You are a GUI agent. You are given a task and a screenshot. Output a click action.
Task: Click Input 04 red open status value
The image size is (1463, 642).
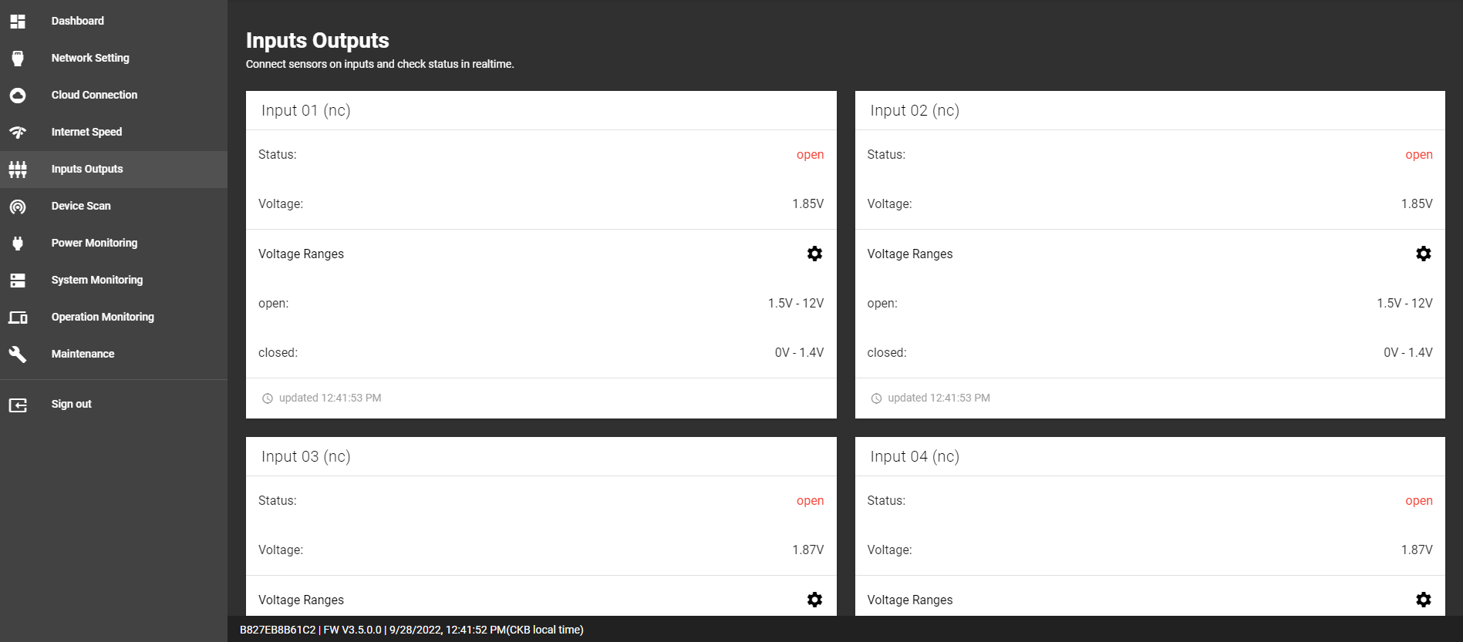[1419, 501]
